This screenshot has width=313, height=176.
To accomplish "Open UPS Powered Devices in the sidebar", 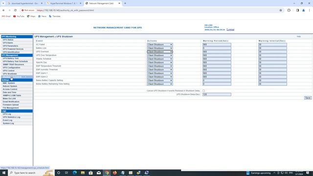I will (x=13, y=49).
